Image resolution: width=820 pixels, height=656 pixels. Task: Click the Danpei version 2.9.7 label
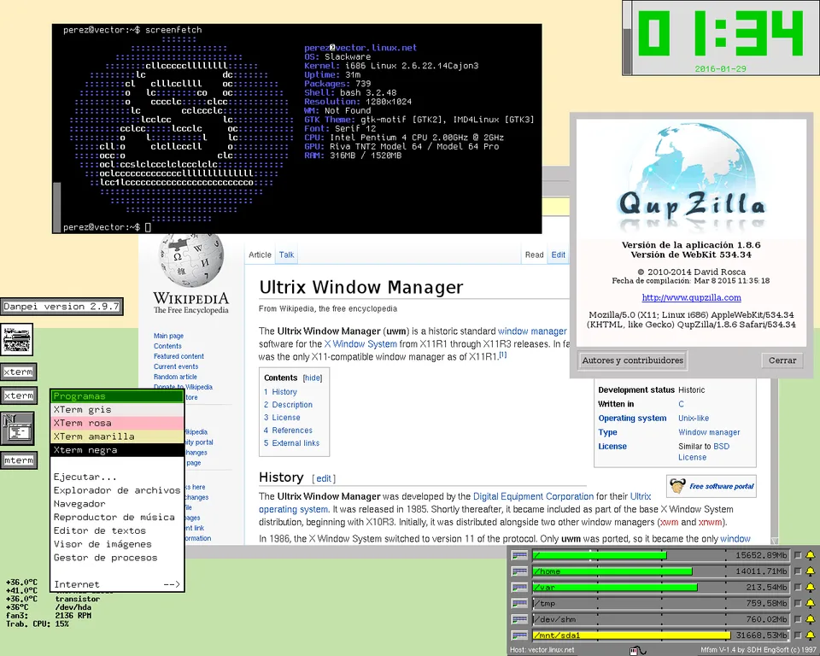point(61,307)
